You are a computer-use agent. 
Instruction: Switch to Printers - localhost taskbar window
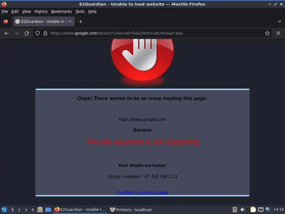[x=131, y=210]
